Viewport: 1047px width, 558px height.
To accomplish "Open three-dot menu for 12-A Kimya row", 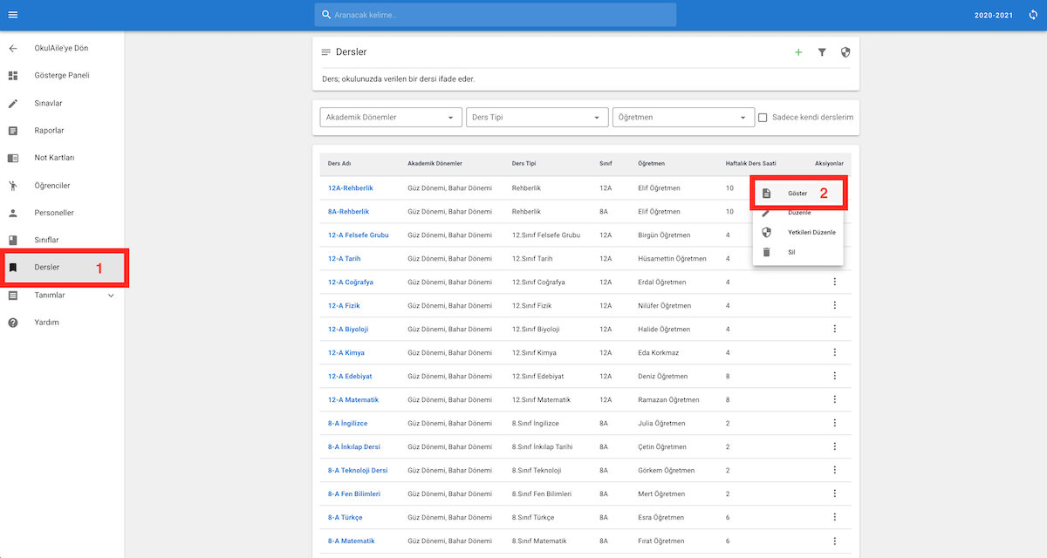I will 835,352.
